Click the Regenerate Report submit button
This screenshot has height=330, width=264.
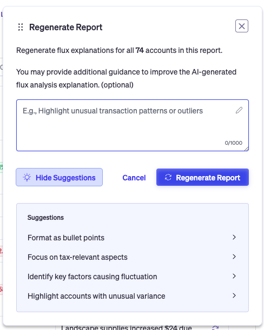point(202,177)
